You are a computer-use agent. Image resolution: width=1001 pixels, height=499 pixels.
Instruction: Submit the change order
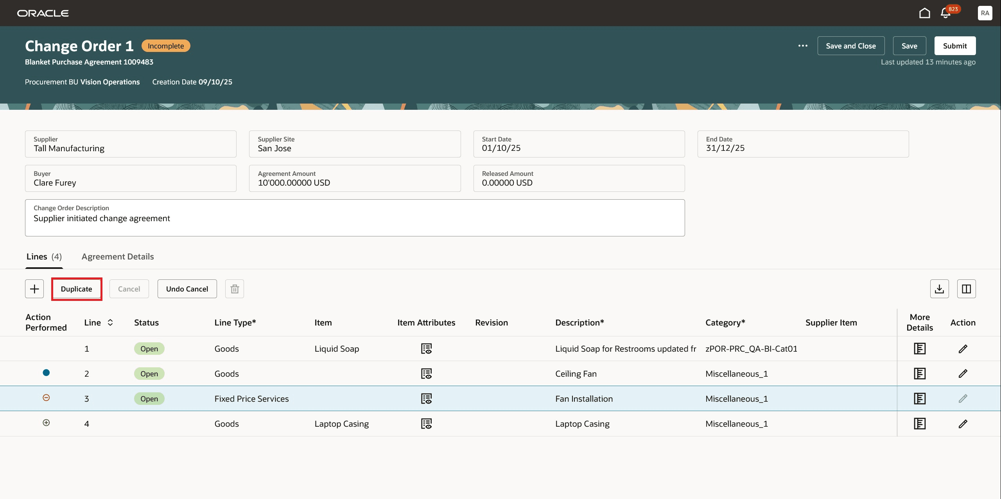[954, 45]
